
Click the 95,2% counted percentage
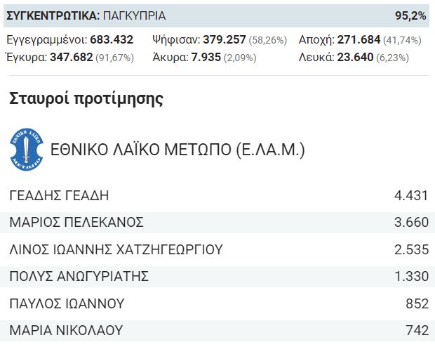click(x=410, y=16)
